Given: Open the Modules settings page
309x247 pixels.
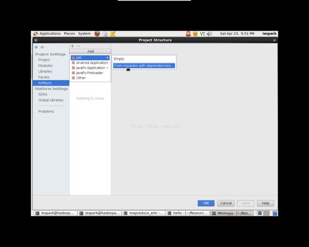Looking at the screenshot, I should [x=45, y=66].
